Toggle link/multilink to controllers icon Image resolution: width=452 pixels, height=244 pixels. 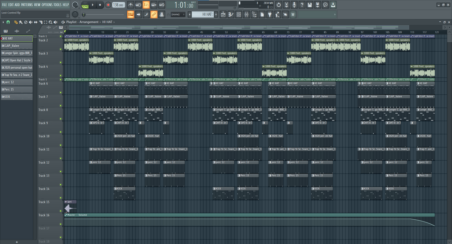click(x=154, y=14)
